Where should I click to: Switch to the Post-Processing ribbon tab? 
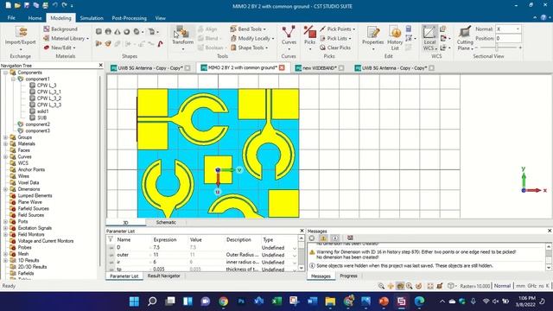coord(129,18)
